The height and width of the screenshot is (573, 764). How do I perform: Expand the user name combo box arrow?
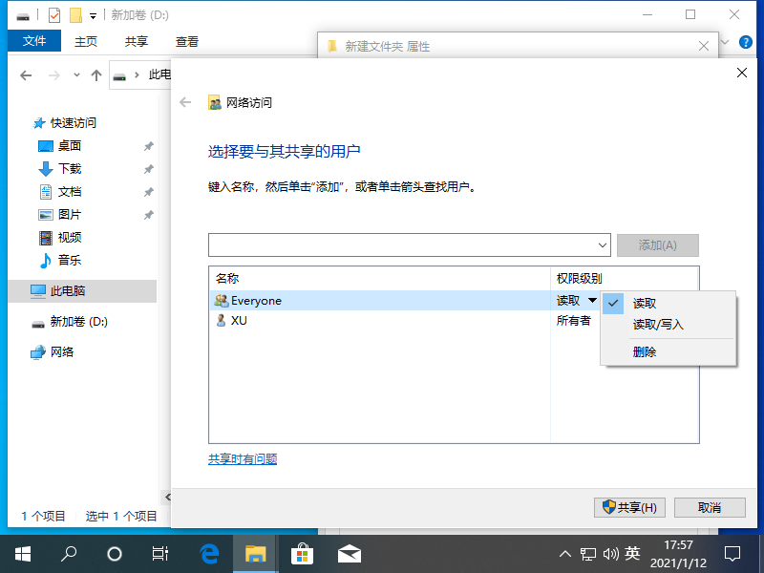(602, 244)
